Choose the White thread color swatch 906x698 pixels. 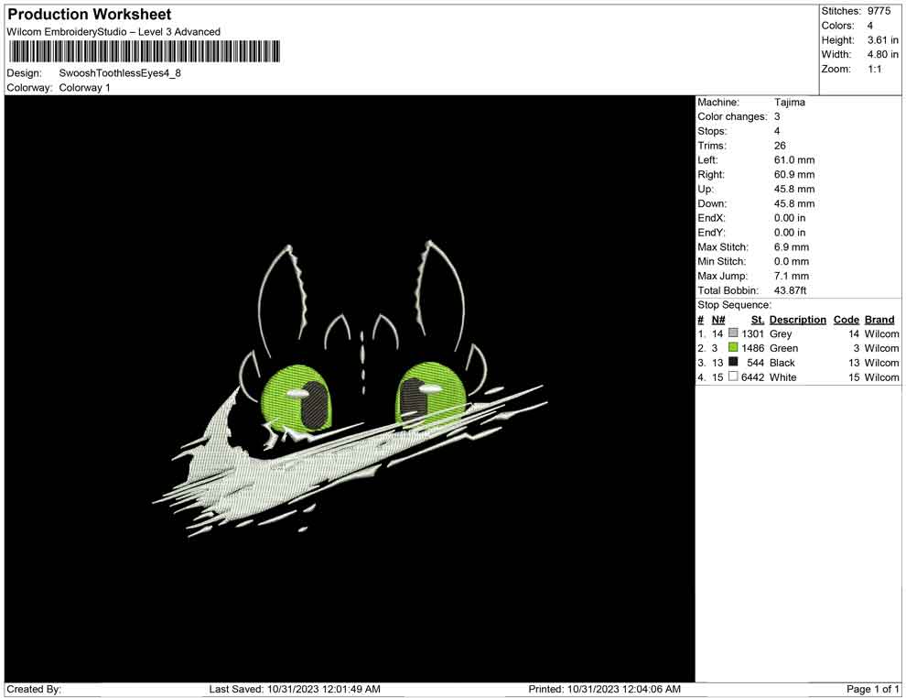[733, 377]
